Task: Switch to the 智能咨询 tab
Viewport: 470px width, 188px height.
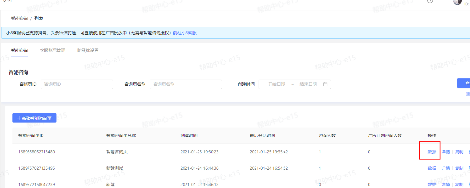Action: pyautogui.click(x=19, y=50)
